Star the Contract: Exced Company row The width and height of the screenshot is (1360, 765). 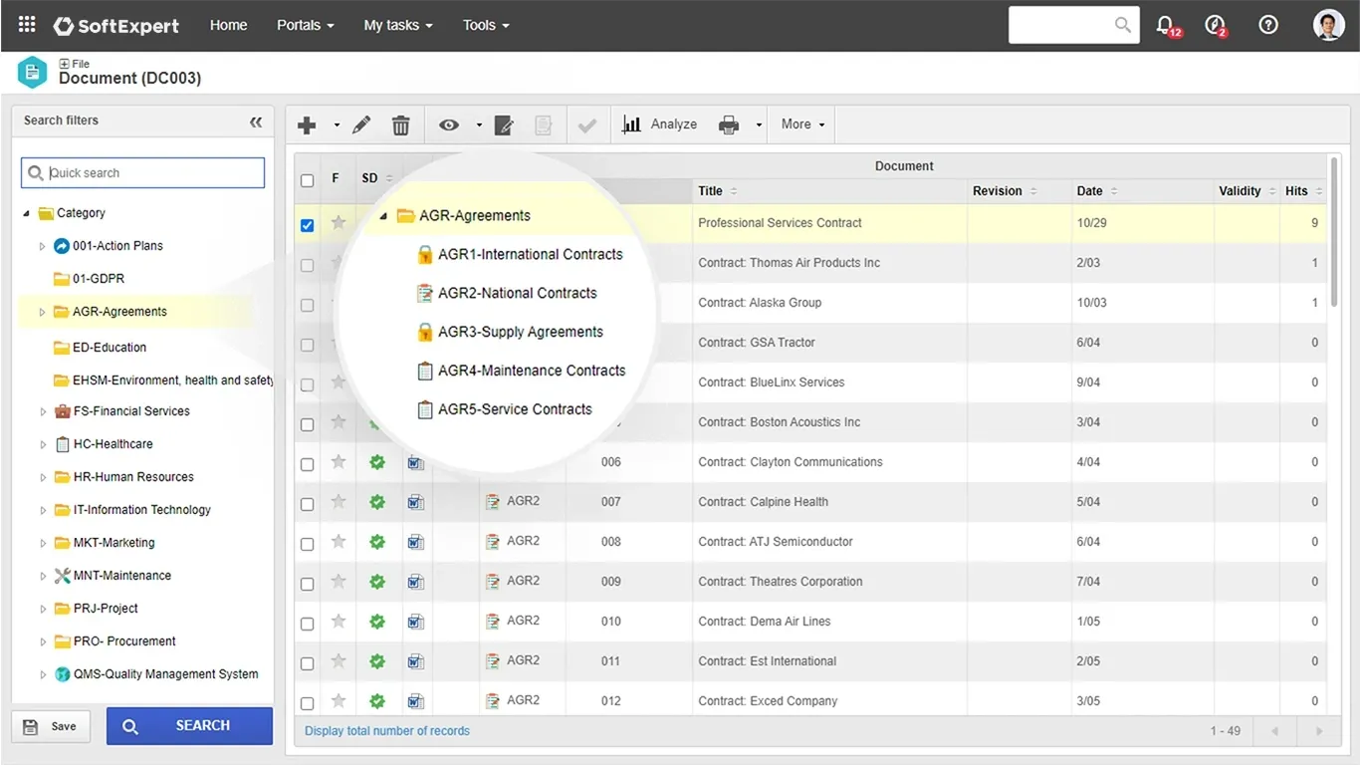tap(339, 701)
